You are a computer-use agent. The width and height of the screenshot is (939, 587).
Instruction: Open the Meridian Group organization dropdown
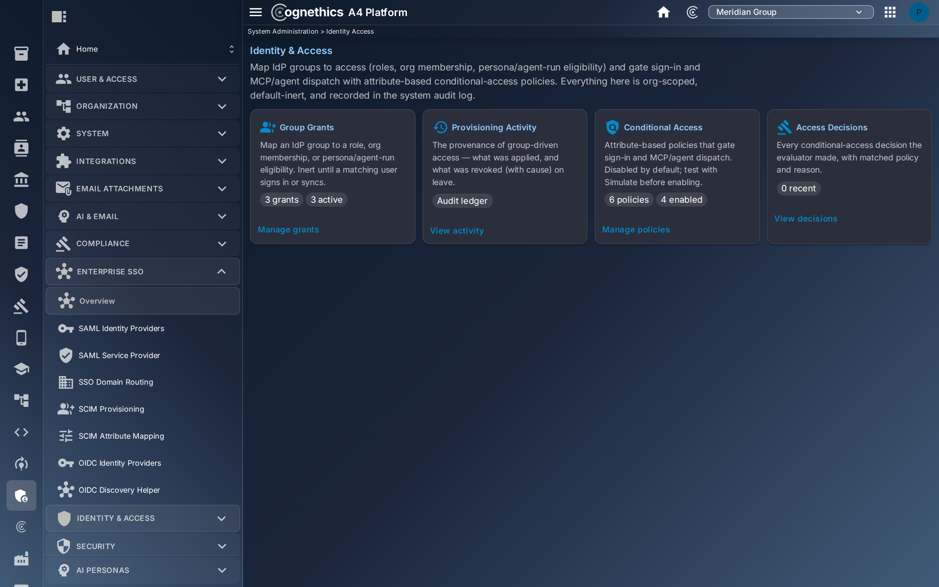[x=791, y=12]
